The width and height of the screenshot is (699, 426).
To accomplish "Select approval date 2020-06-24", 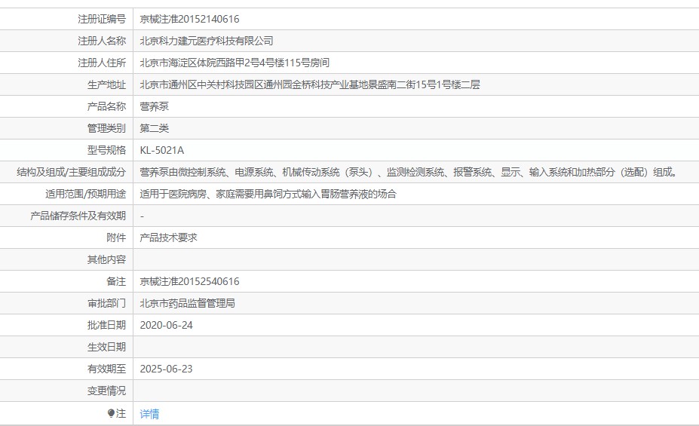I will [167, 325].
